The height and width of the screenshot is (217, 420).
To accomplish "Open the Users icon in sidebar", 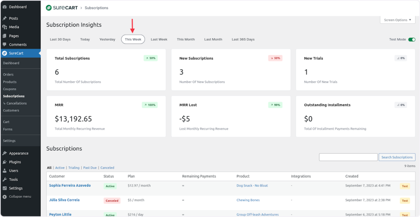I will (5, 171).
